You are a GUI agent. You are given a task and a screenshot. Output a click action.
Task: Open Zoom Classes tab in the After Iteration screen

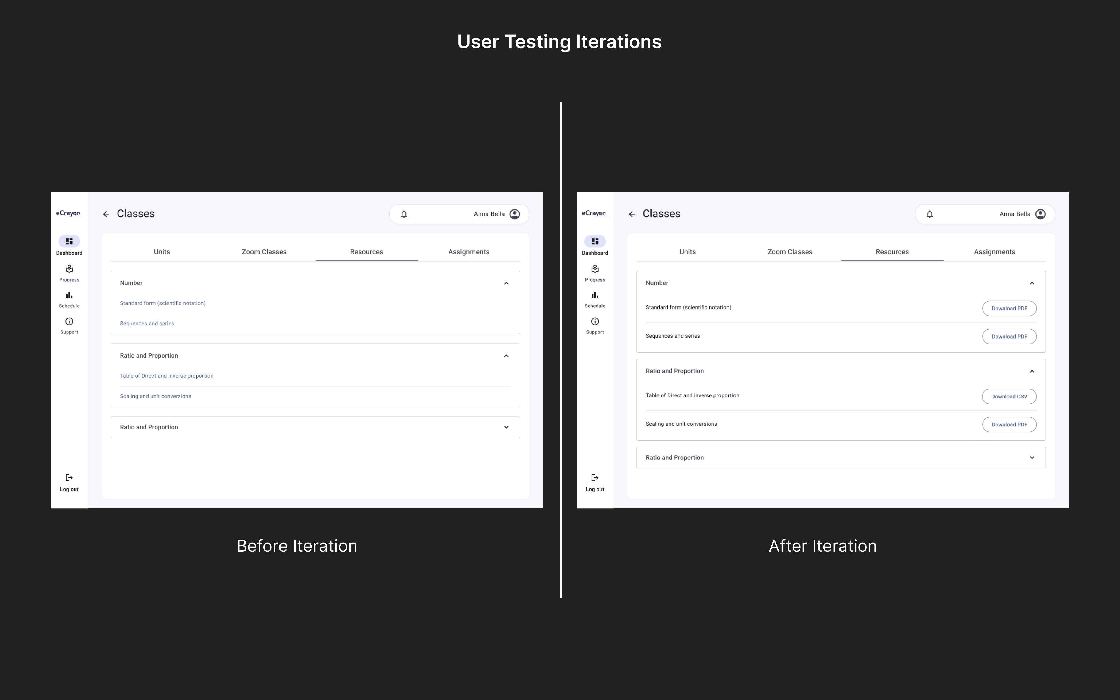[789, 252]
